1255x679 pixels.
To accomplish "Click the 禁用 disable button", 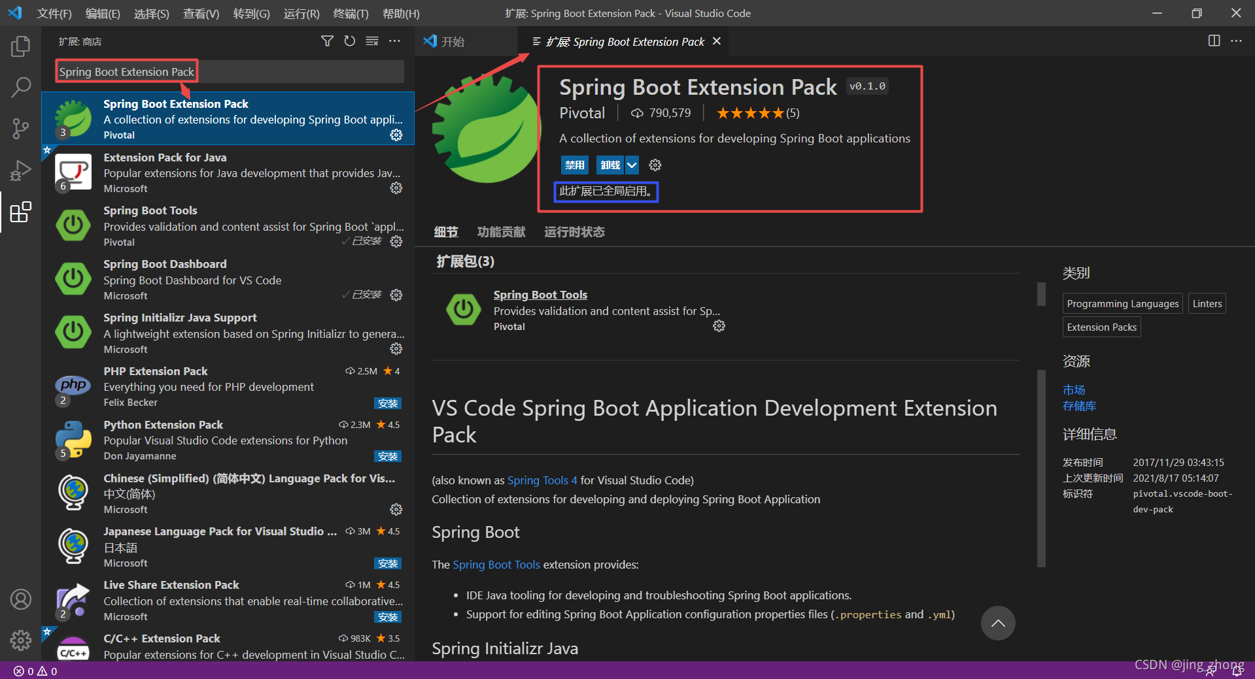I will click(x=575, y=165).
